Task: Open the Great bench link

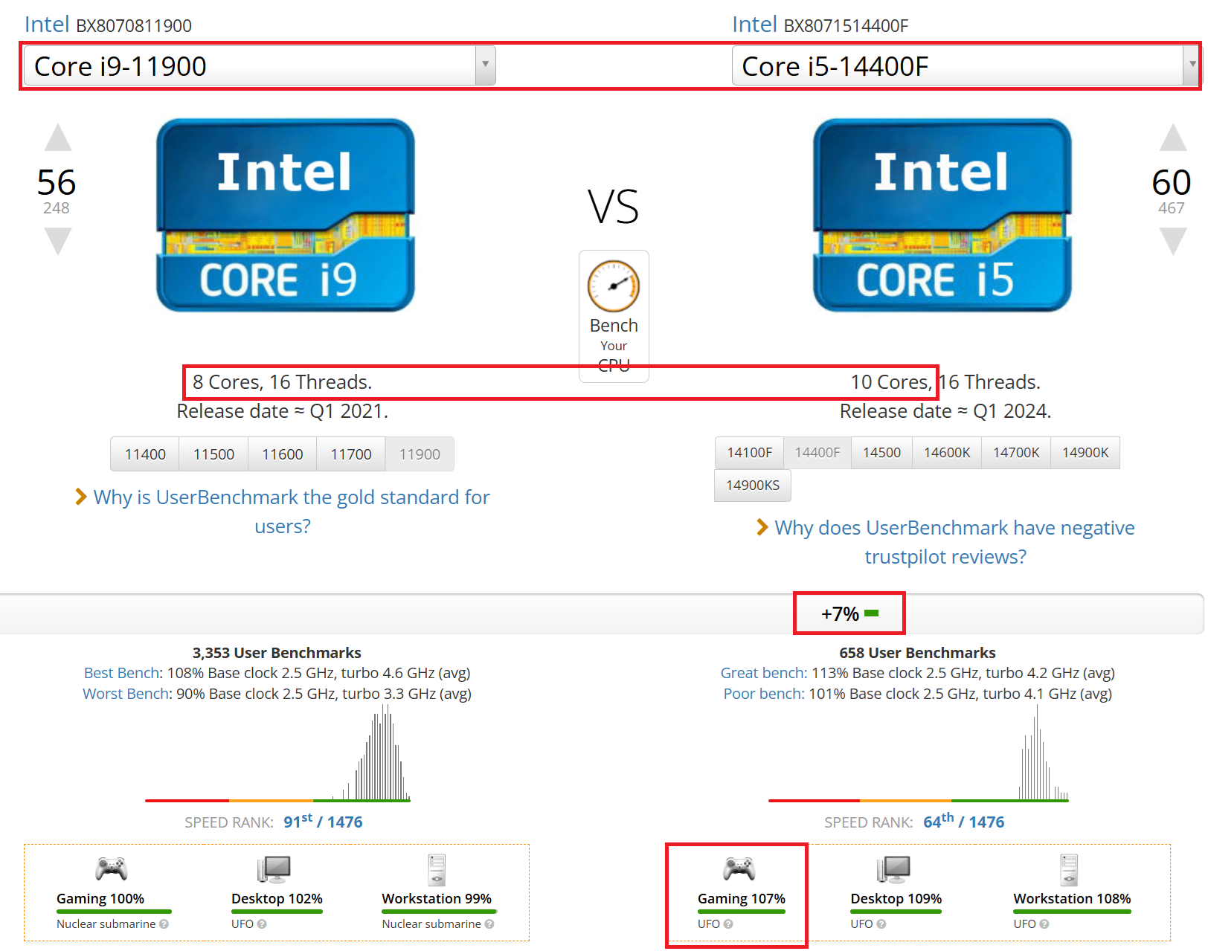Action: (764, 673)
